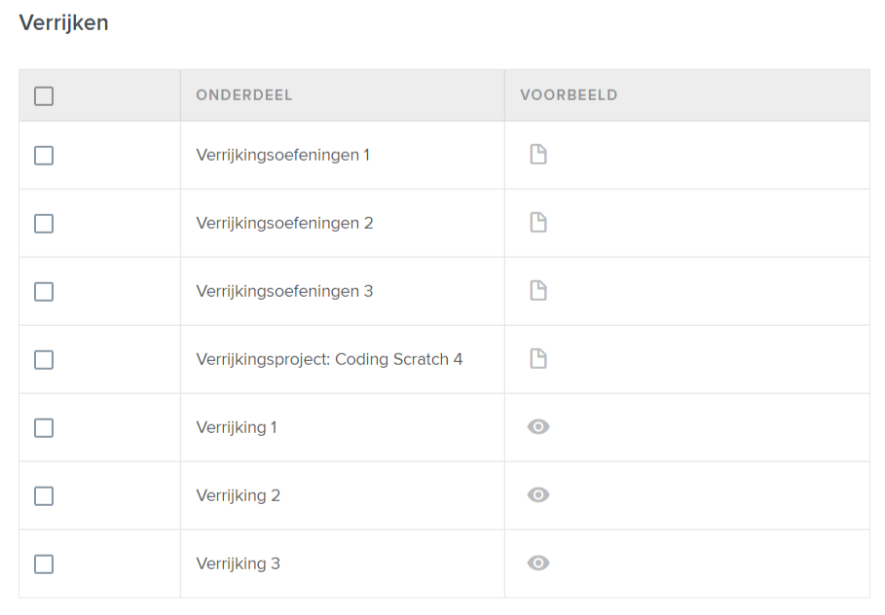Select checkbox next to Verrijkingsoefeningen 2
The height and width of the screenshot is (615, 885).
[44, 224]
